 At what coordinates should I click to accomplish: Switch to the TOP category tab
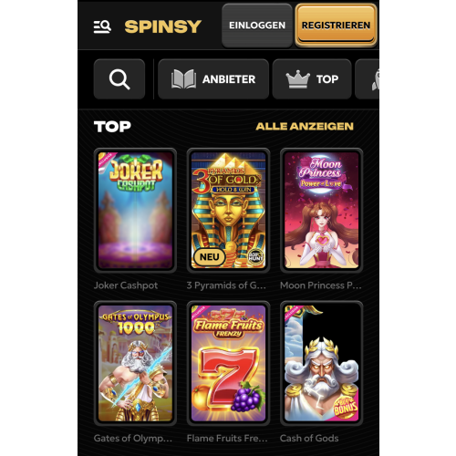click(312, 79)
